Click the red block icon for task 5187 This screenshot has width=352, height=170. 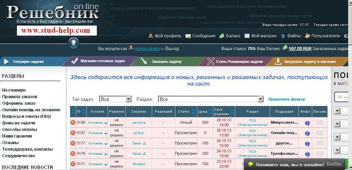[73, 133]
